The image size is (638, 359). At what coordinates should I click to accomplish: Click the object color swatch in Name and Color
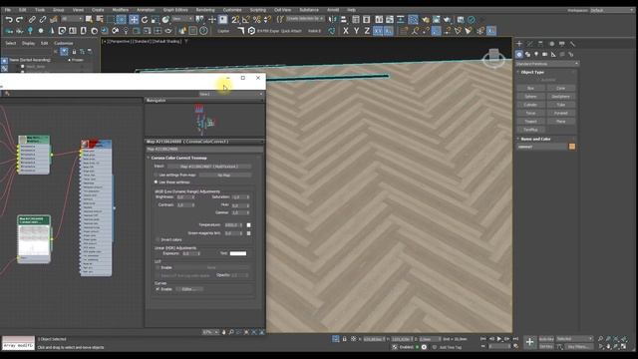click(572, 147)
